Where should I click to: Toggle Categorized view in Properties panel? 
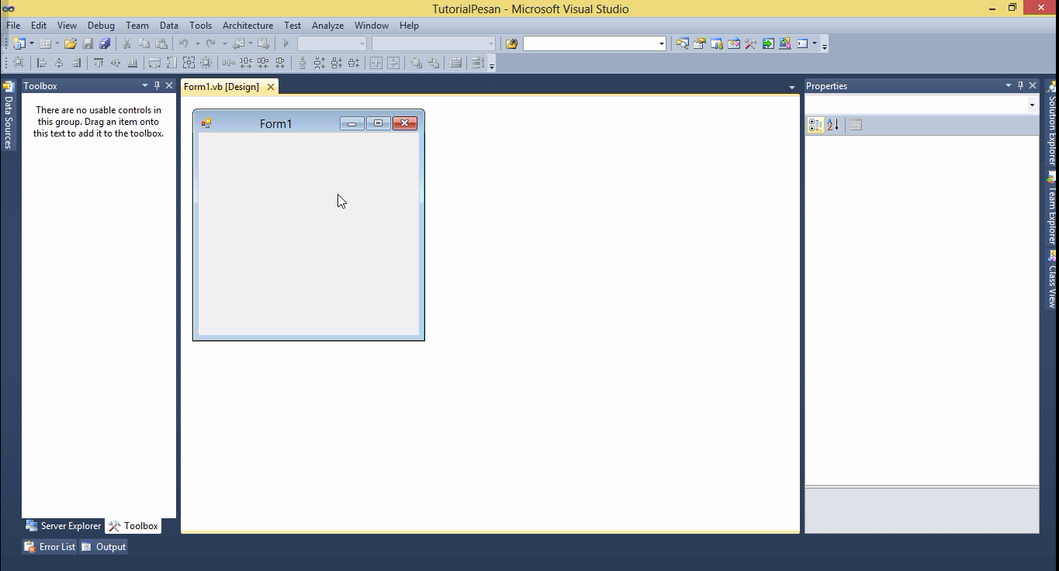(815, 125)
